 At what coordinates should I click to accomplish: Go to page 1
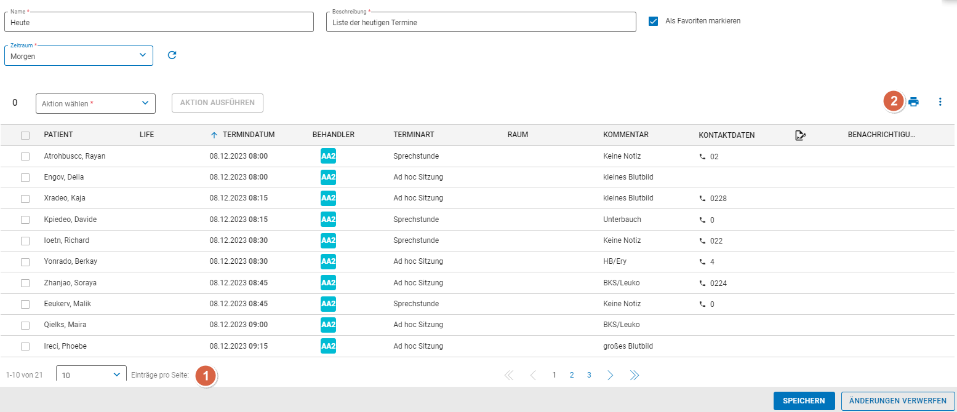[x=554, y=375]
